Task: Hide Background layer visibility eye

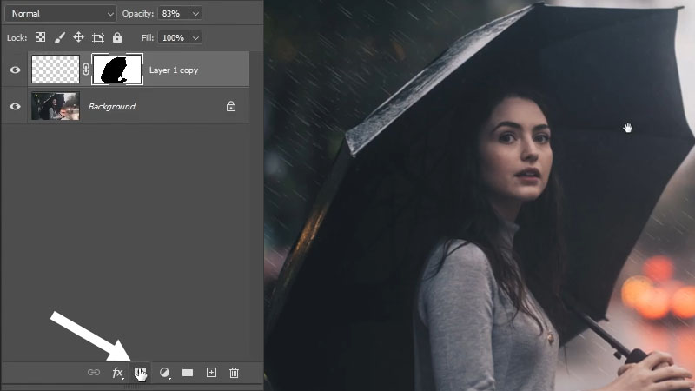Action: coord(15,106)
